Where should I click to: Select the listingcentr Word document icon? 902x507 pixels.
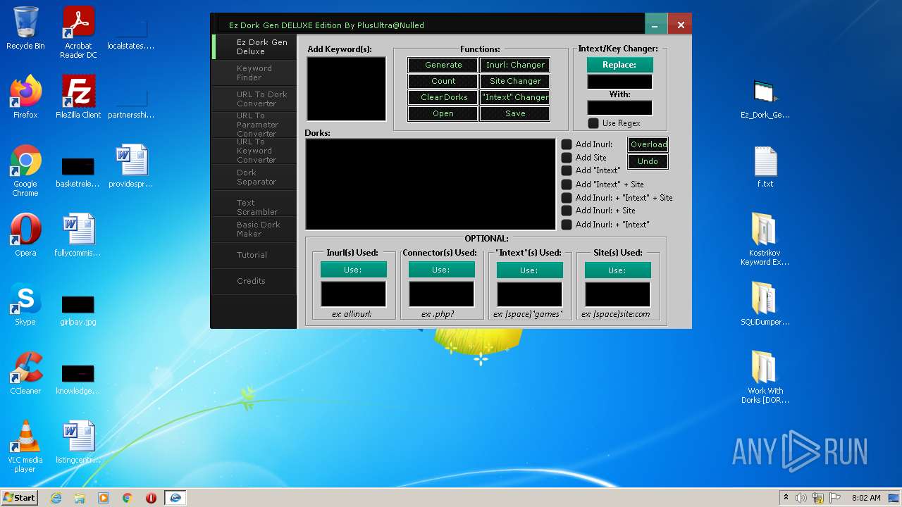click(x=78, y=442)
